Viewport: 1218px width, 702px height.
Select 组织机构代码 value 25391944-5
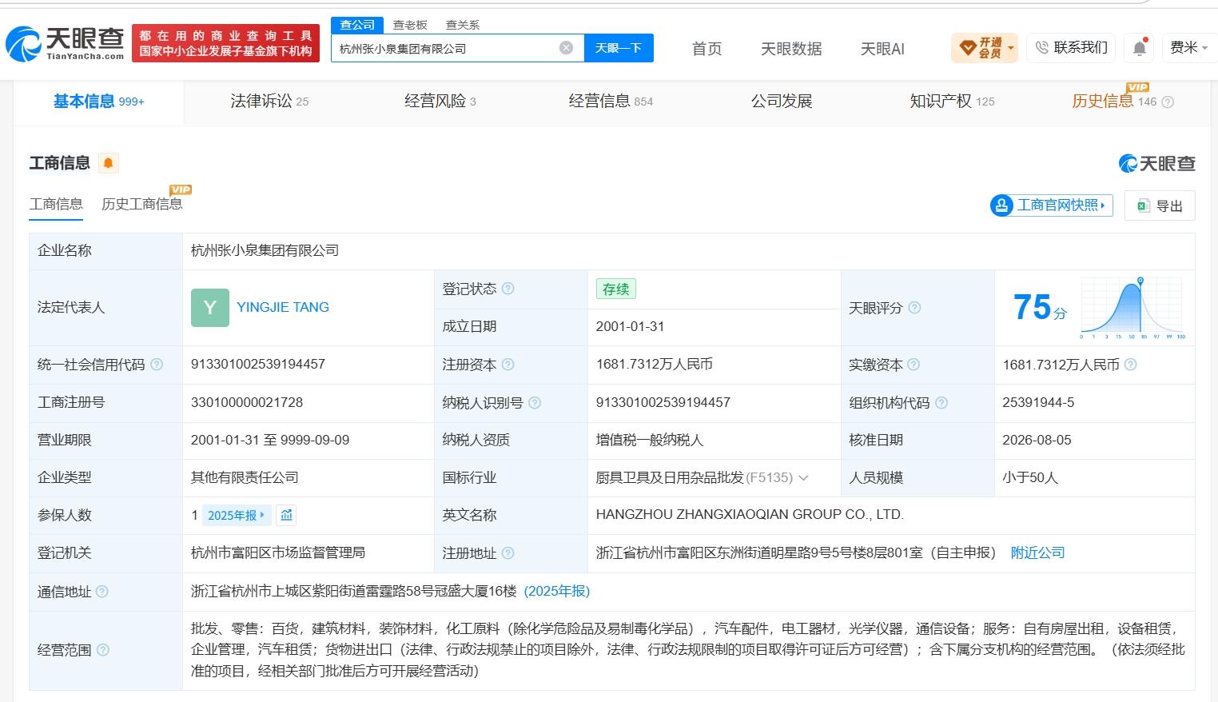(1038, 402)
